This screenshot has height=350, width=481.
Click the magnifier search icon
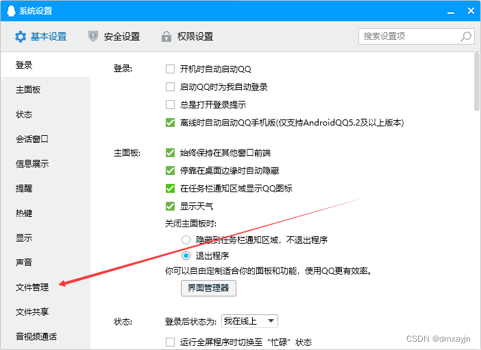click(466, 36)
